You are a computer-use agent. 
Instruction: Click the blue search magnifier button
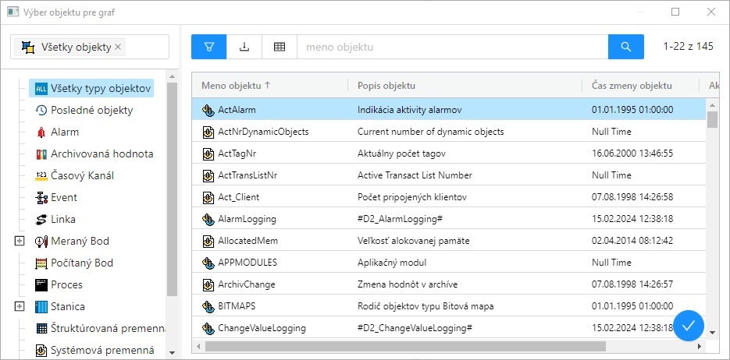[x=625, y=47]
